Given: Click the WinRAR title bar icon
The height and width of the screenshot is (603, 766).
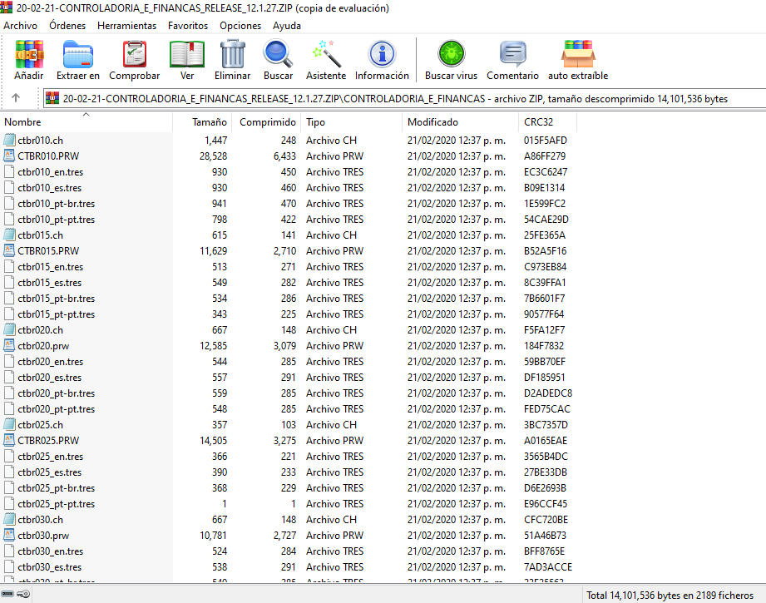Looking at the screenshot, I should pyautogui.click(x=7, y=7).
